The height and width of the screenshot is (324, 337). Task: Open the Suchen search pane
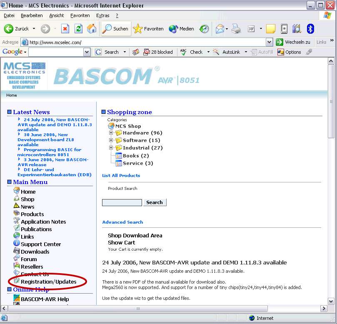(x=115, y=29)
